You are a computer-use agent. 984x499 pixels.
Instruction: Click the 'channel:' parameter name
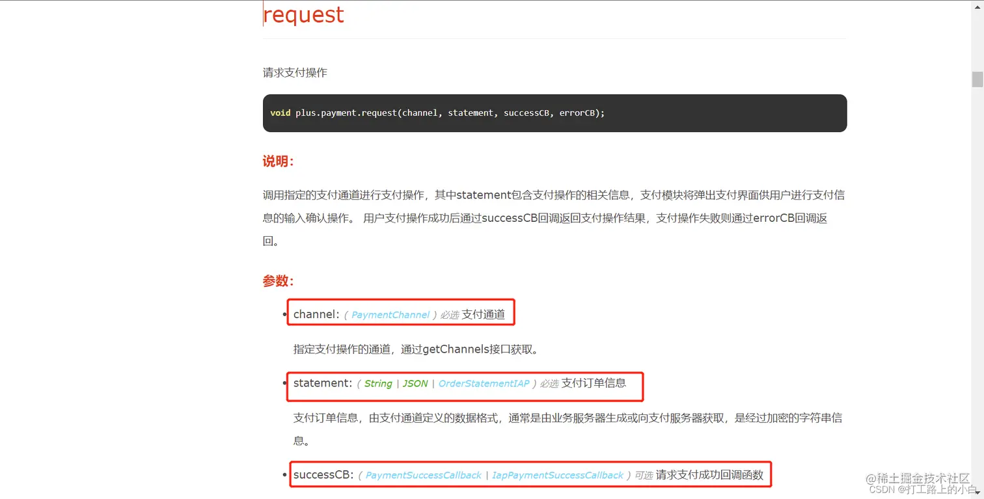pyautogui.click(x=316, y=314)
